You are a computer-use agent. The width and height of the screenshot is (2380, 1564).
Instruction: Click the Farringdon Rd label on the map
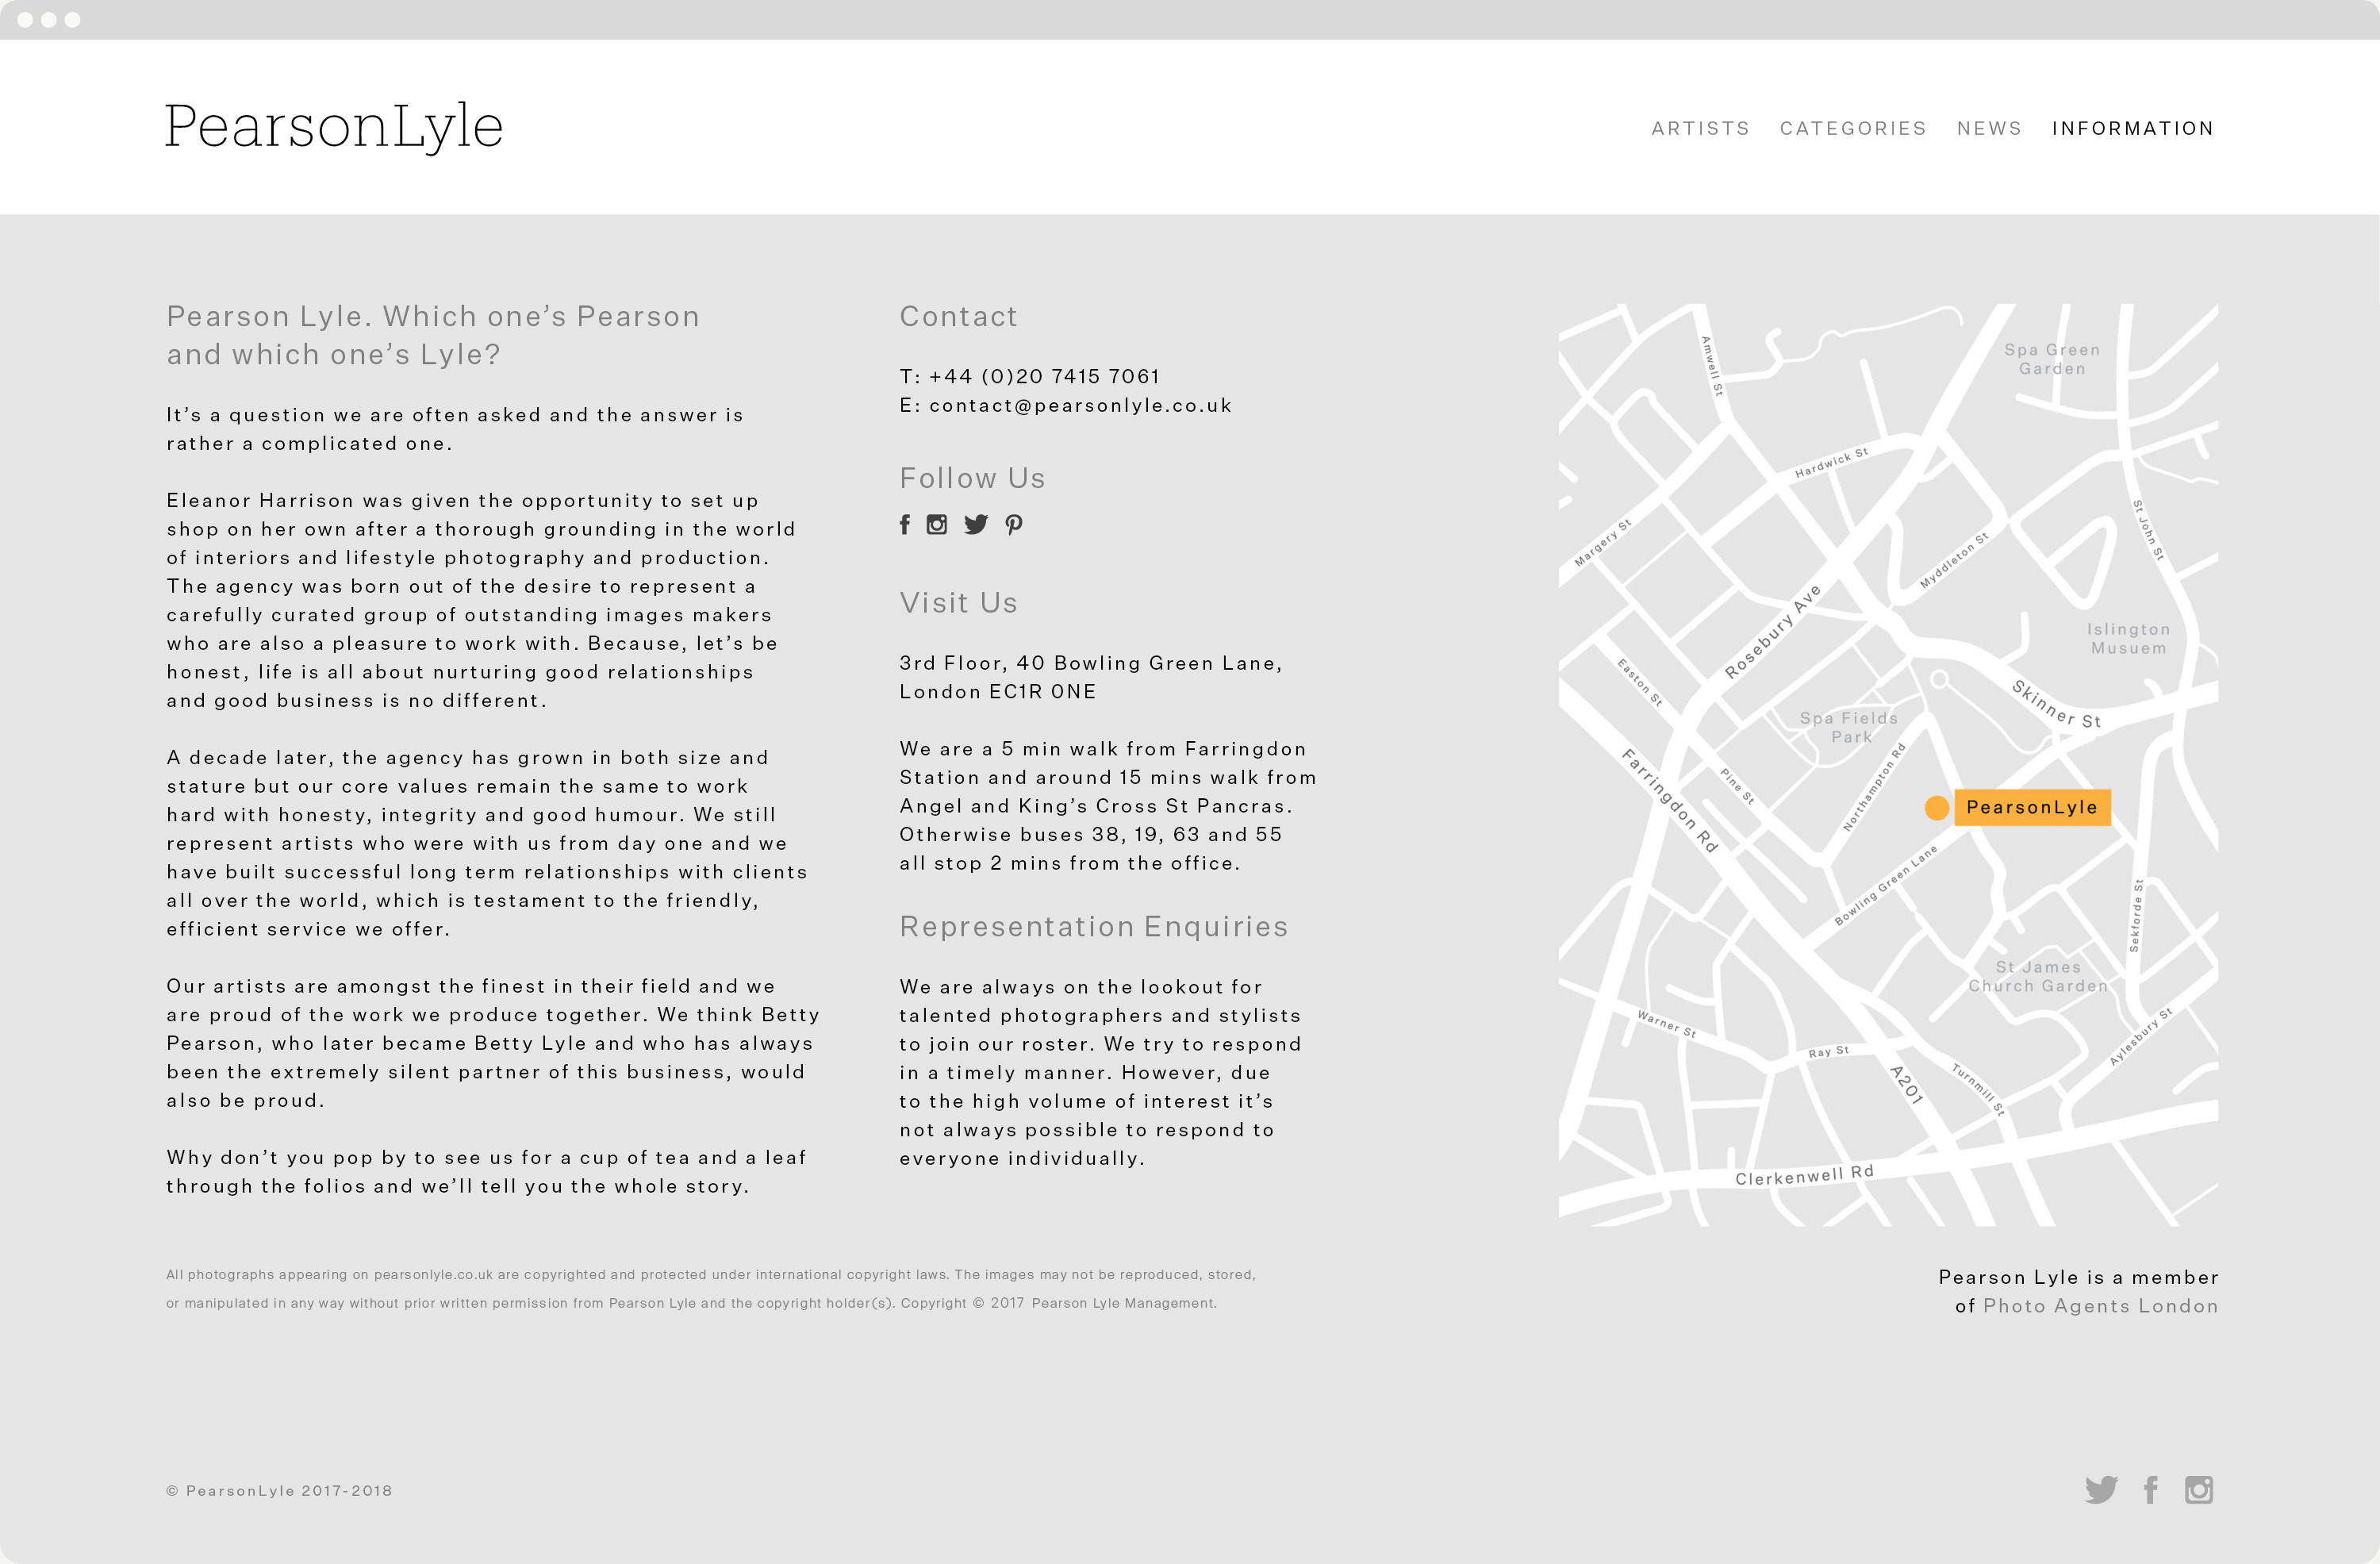pyautogui.click(x=1670, y=800)
